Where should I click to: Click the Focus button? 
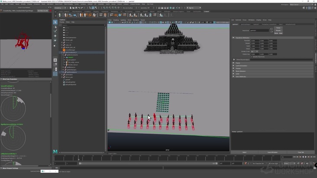278,28
